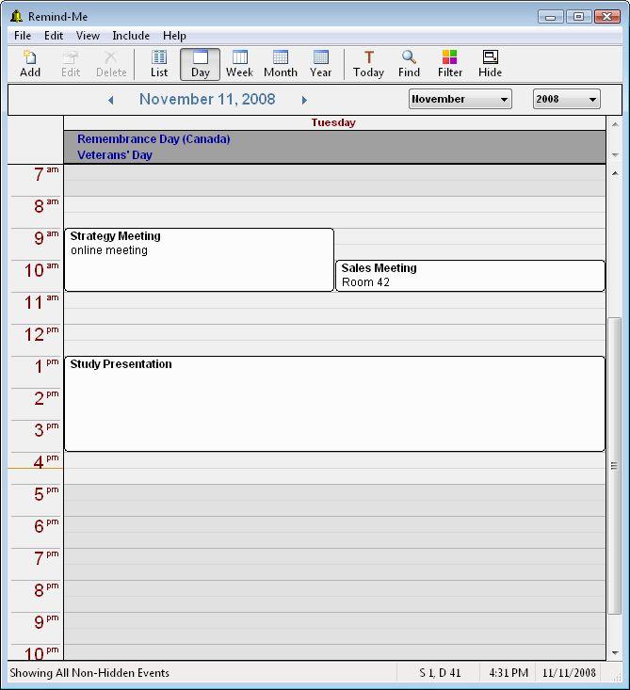Click Remembrance Day (Canada) holiday entry

pos(153,139)
